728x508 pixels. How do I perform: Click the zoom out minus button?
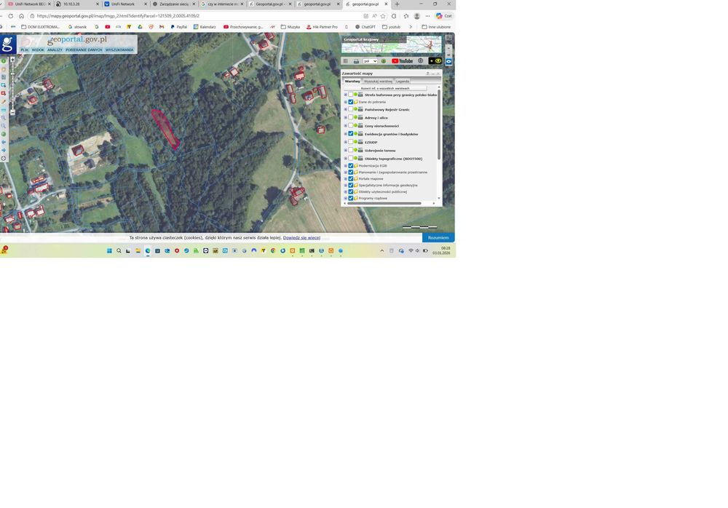[x=12, y=112]
